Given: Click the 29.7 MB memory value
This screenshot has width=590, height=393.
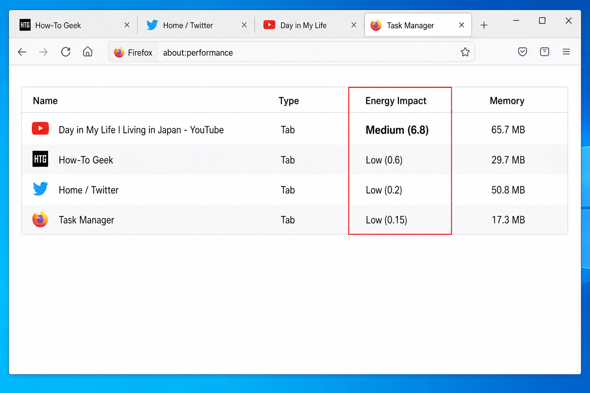Looking at the screenshot, I should tap(508, 160).
